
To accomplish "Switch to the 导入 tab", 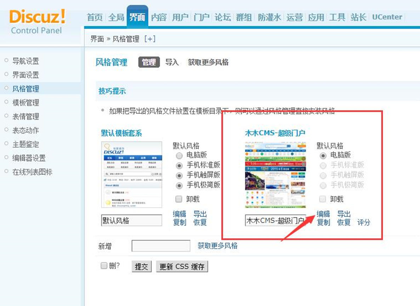I will coord(172,62).
